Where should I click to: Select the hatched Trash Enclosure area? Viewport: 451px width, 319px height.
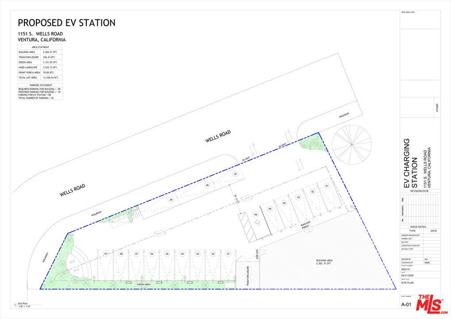[x=243, y=275]
